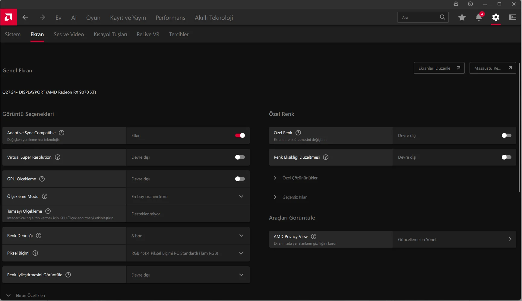Image resolution: width=522 pixels, height=301 pixels.
Task: Click the Desteklenmiyor value text
Action: tap(146, 214)
